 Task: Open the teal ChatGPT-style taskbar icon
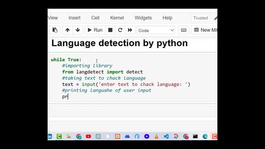(98, 136)
